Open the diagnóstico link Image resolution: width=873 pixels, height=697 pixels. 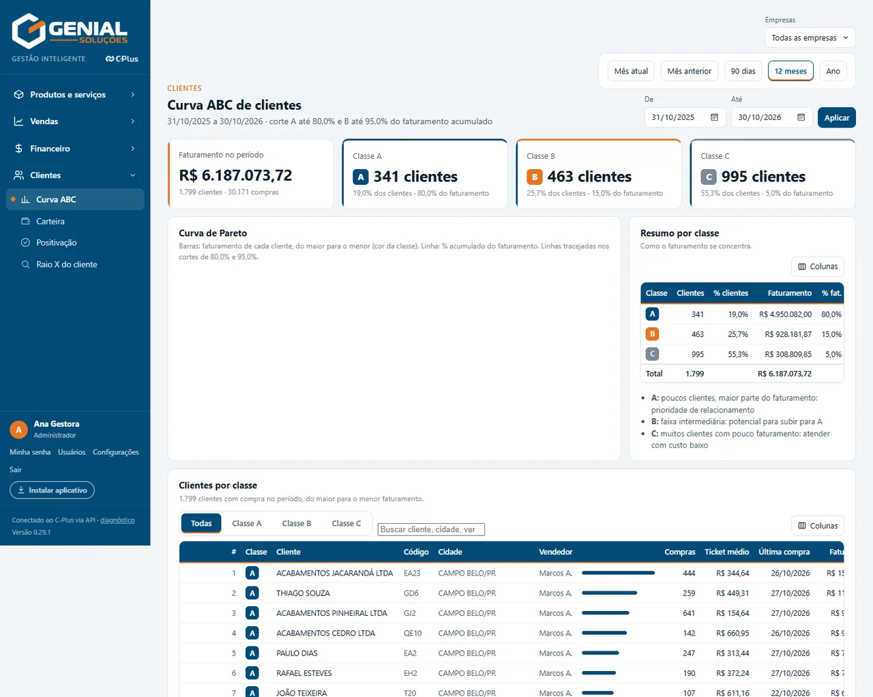117,520
